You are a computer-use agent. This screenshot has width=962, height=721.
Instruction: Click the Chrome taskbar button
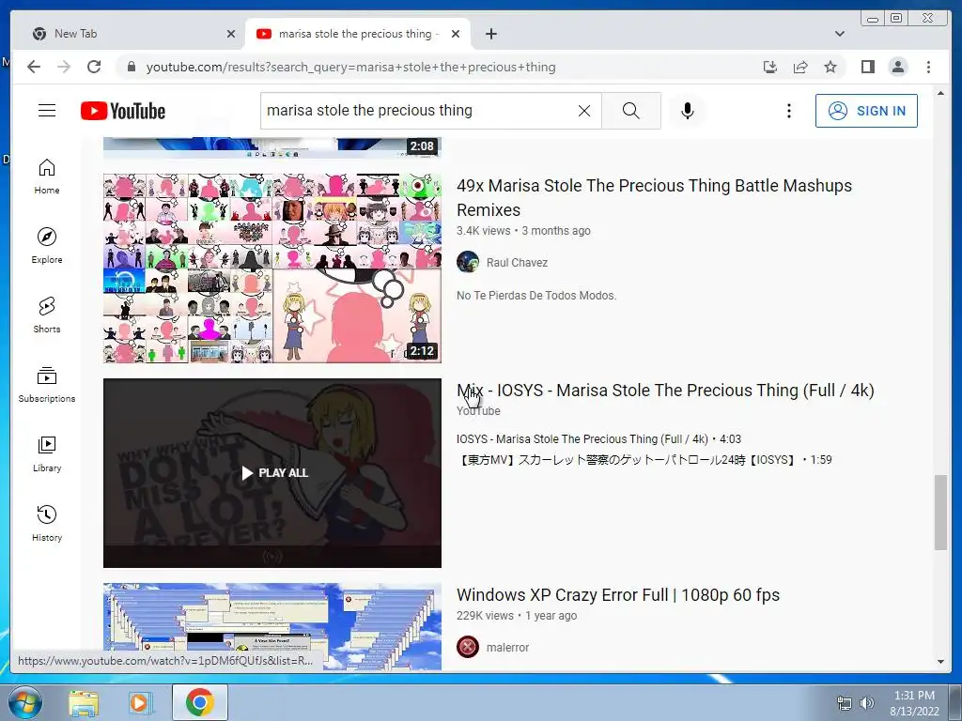[199, 702]
